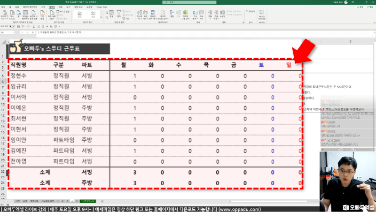Screen dimensions: 376x212
Task: Select the green-highlighted sheet tab
Action: click(x=88, y=201)
